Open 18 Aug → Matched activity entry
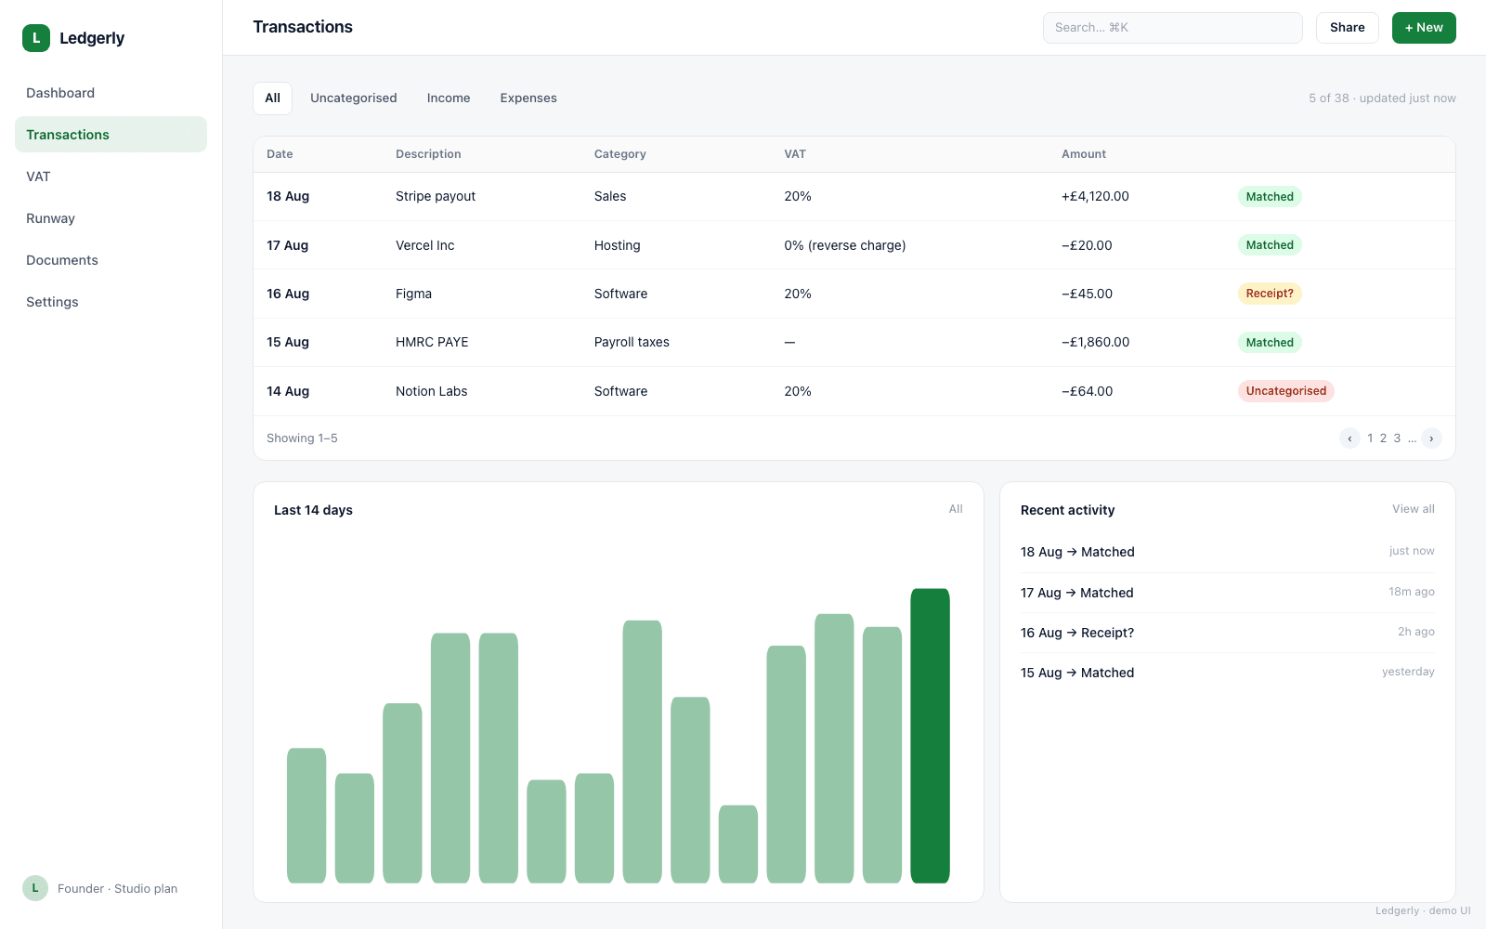Image resolution: width=1486 pixels, height=929 pixels. pyautogui.click(x=1227, y=552)
